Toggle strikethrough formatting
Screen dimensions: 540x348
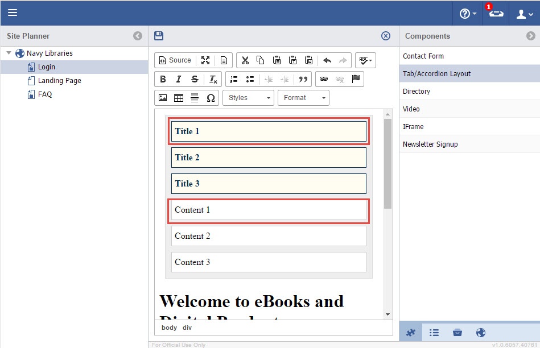(195, 79)
